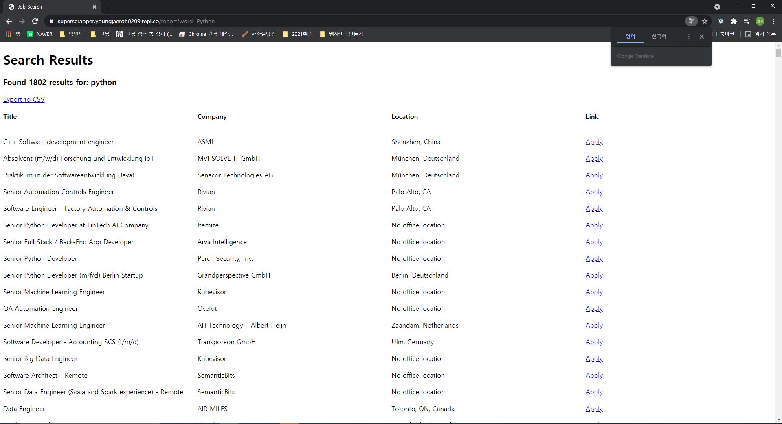782x424 pixels.
Task: Open the 읽기 목록 reading list
Action: click(x=761, y=34)
